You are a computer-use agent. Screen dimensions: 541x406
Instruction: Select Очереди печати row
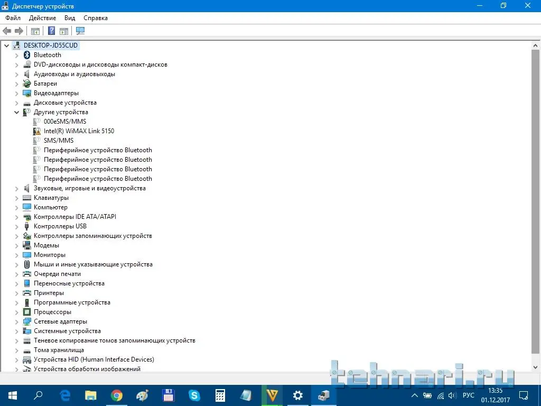(x=57, y=274)
